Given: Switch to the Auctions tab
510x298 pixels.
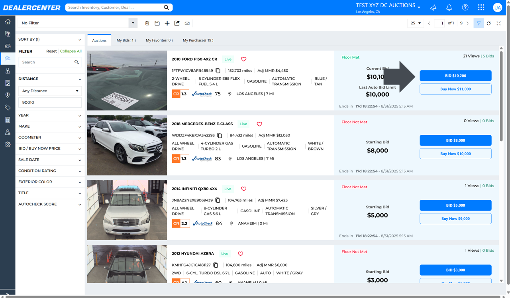Looking at the screenshot, I should pyautogui.click(x=99, y=40).
